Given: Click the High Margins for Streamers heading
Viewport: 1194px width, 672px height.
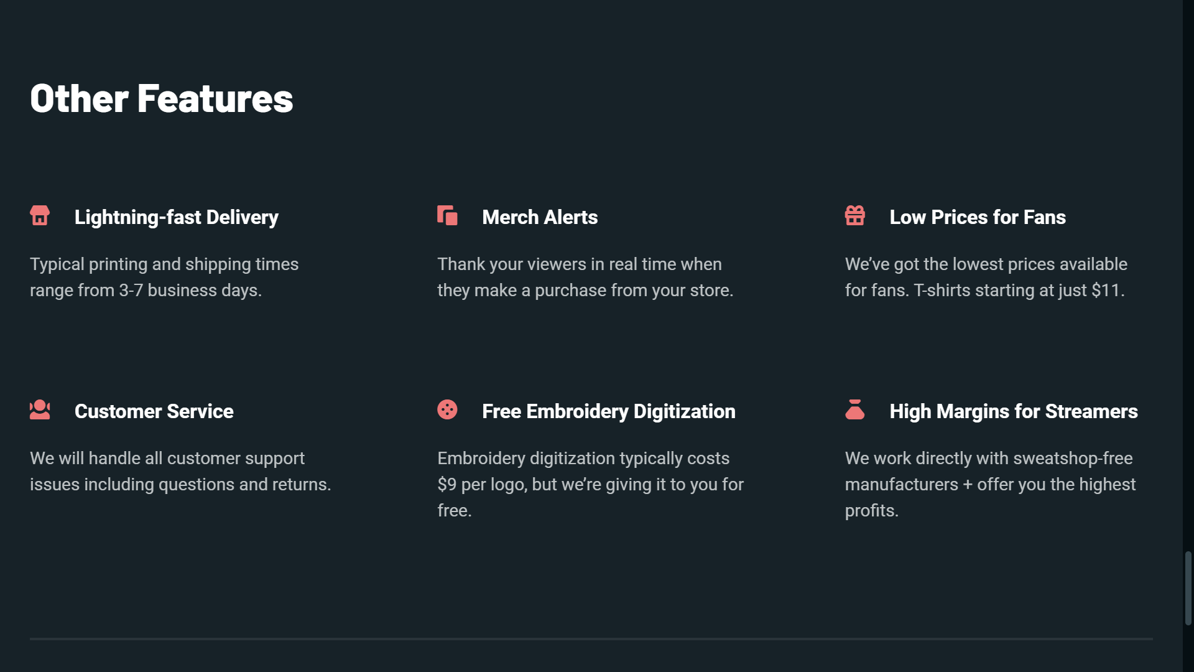Looking at the screenshot, I should click(x=1014, y=411).
